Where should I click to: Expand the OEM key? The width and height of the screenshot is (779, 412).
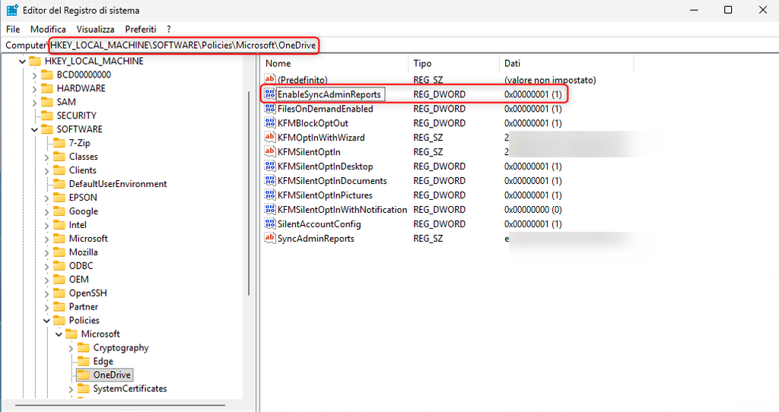pos(46,280)
